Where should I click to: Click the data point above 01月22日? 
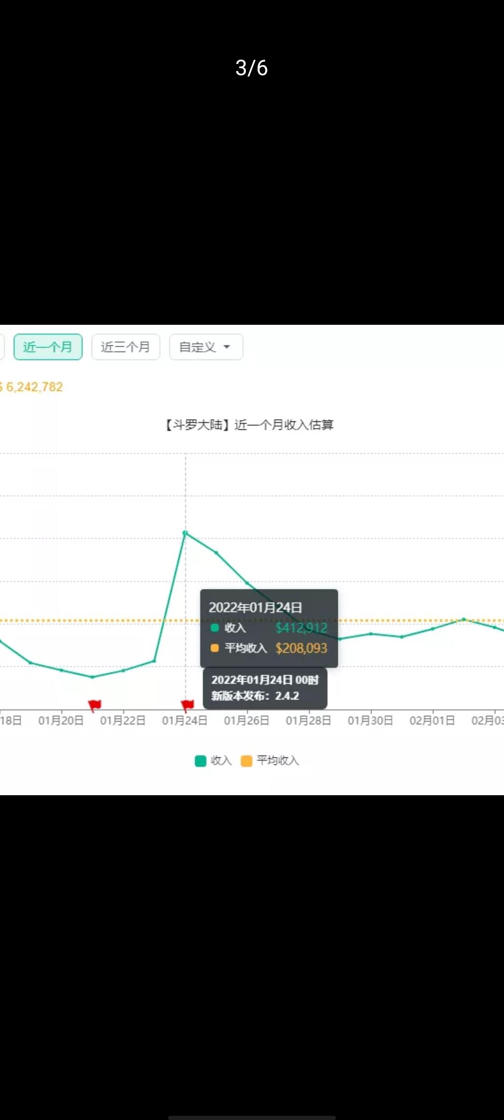(123, 671)
